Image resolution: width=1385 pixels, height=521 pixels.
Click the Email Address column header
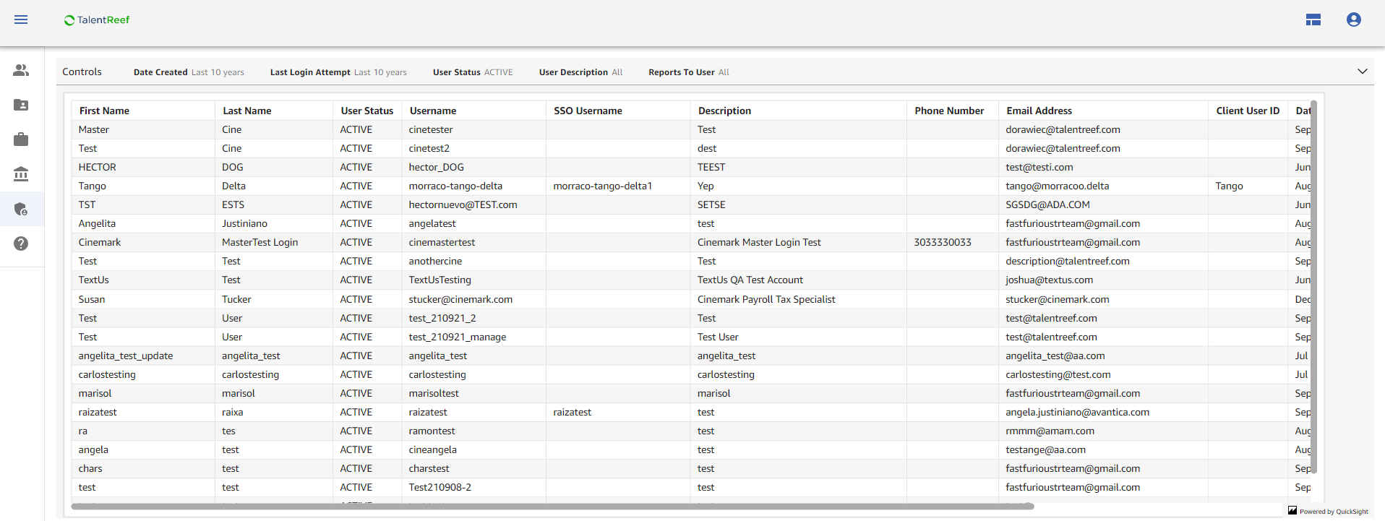coord(1039,111)
